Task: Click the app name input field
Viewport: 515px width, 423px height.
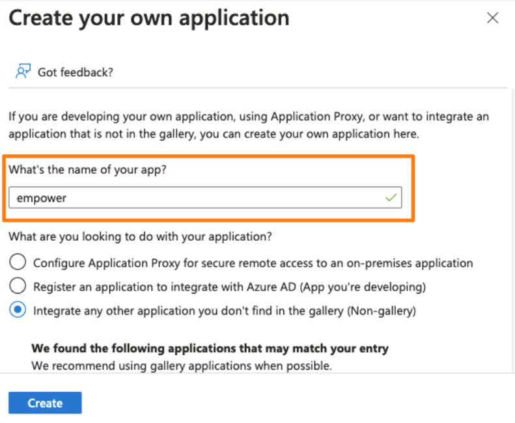Action: coord(205,198)
